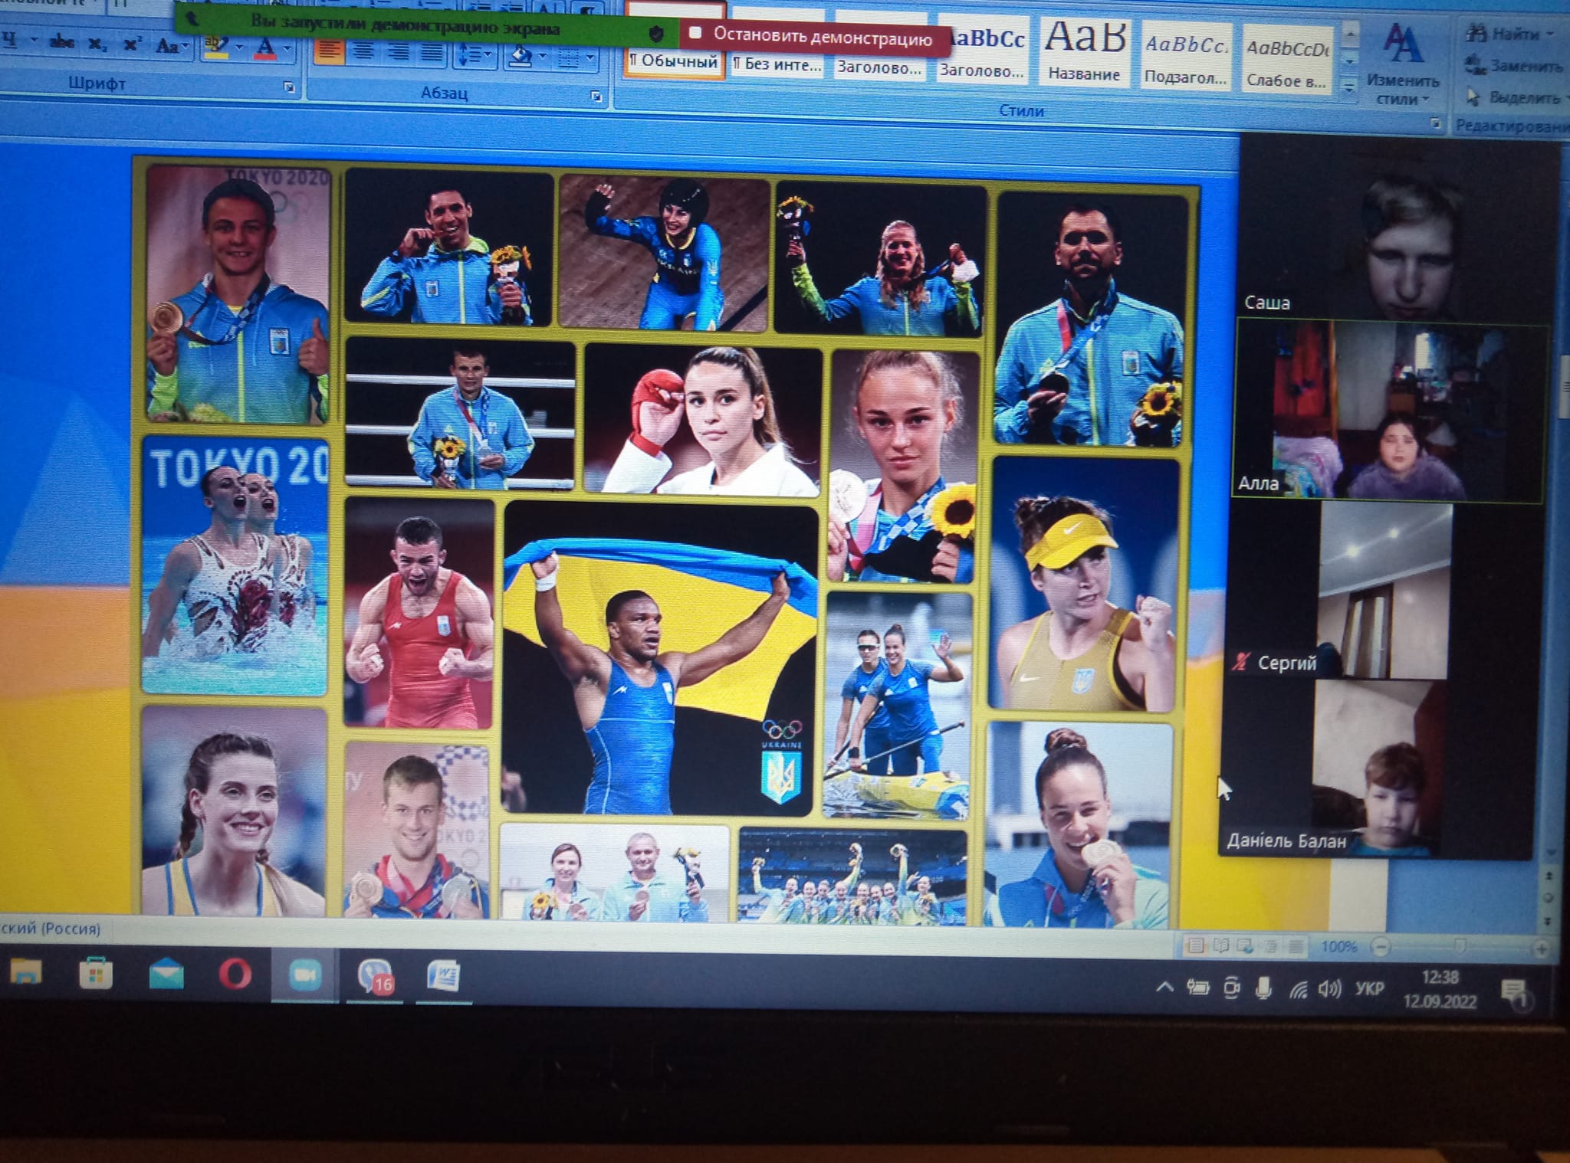1570x1163 pixels.
Task: Apply superscript formatting
Action: coord(132,44)
